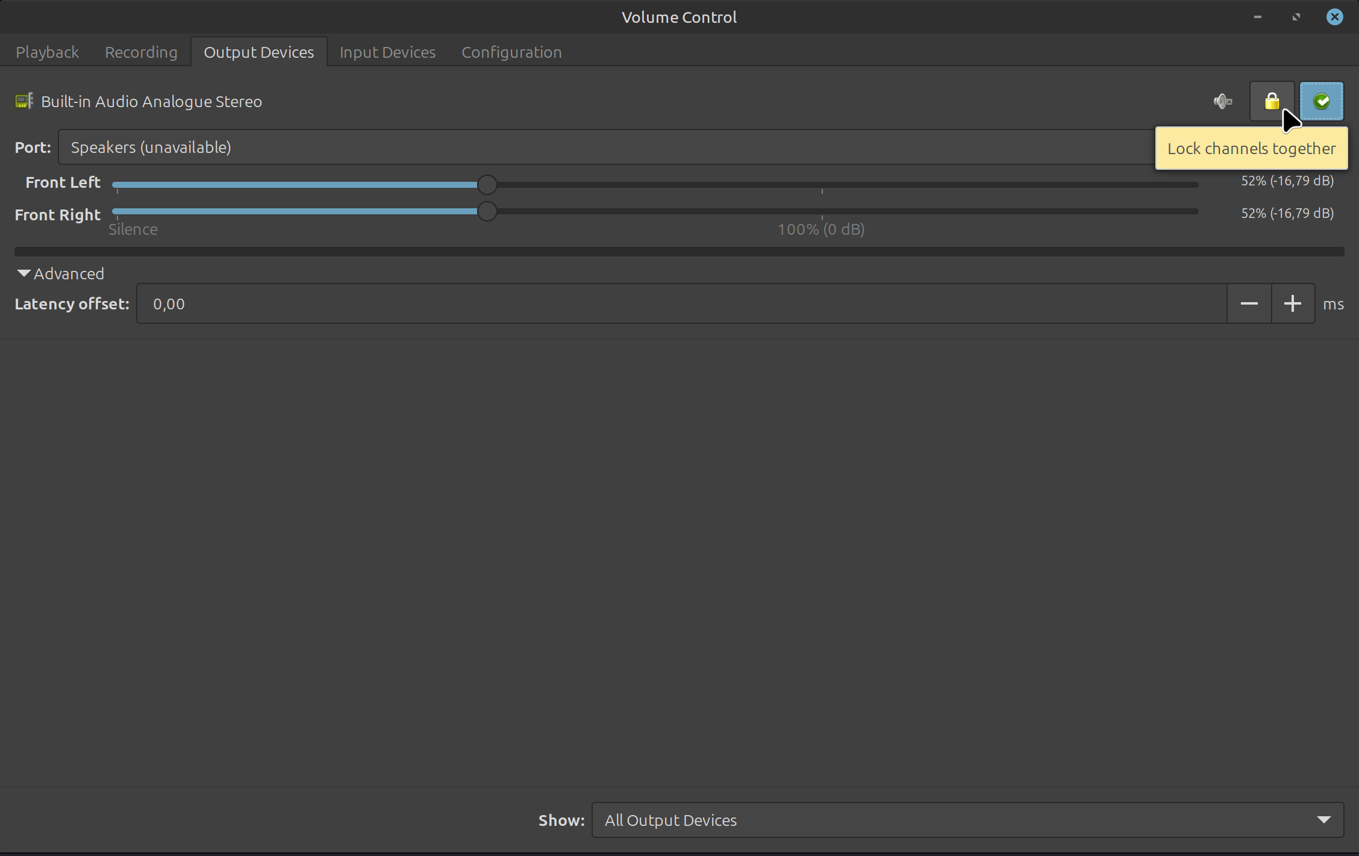Toggle the lock channels together button
This screenshot has height=856, width=1359.
point(1271,101)
